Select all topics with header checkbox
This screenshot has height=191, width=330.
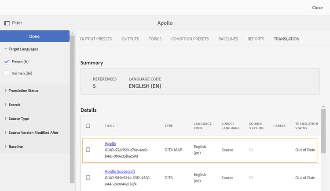[88, 126]
